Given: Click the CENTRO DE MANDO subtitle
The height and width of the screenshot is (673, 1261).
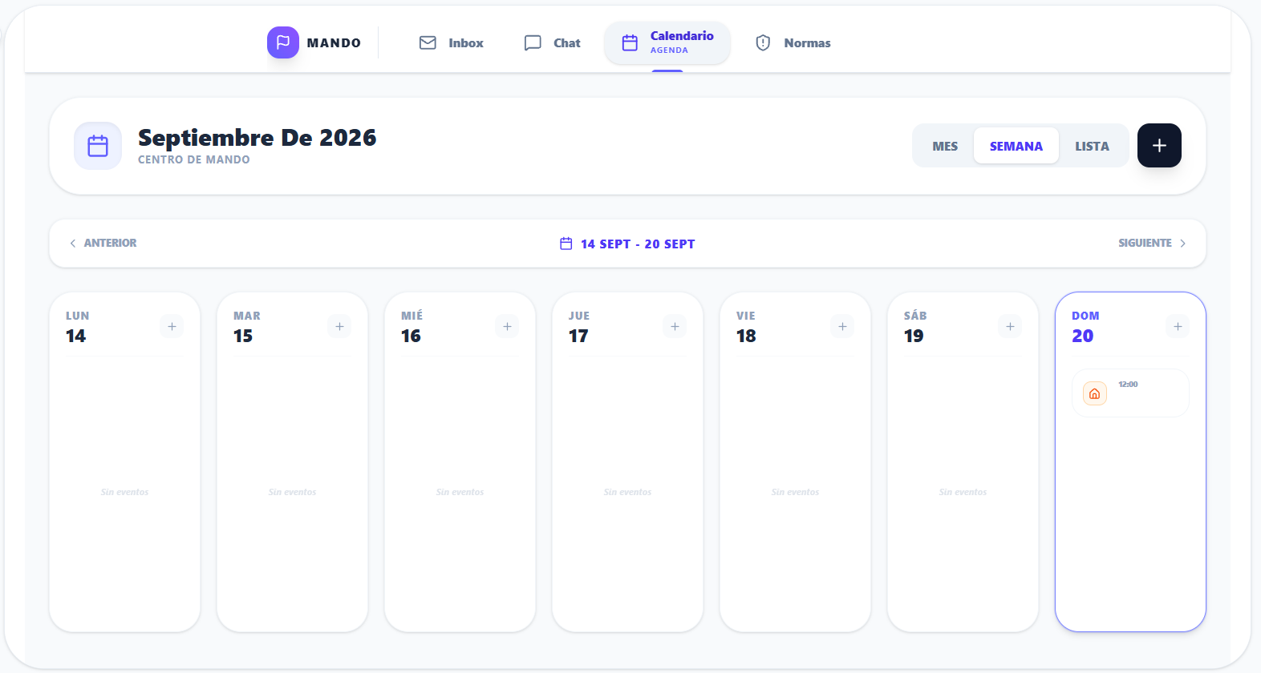Looking at the screenshot, I should 194,159.
